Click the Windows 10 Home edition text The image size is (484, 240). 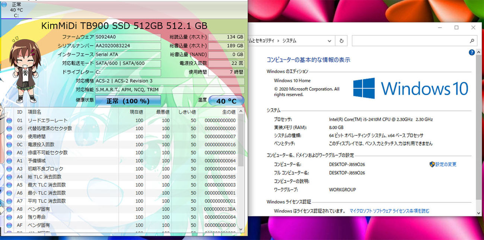pos(292,80)
